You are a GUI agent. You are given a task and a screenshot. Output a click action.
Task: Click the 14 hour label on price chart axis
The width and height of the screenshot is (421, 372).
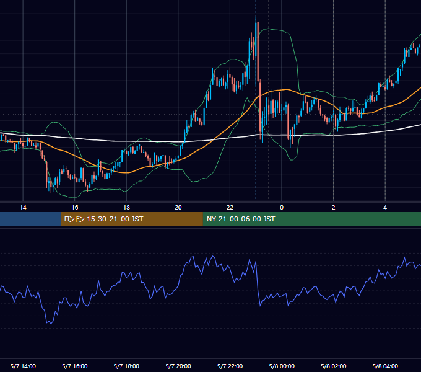point(23,208)
